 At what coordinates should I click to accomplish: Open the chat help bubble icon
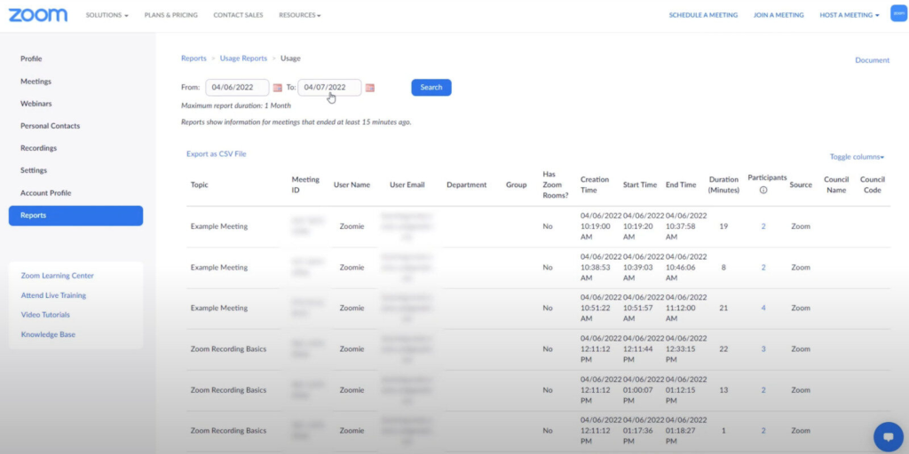point(888,436)
